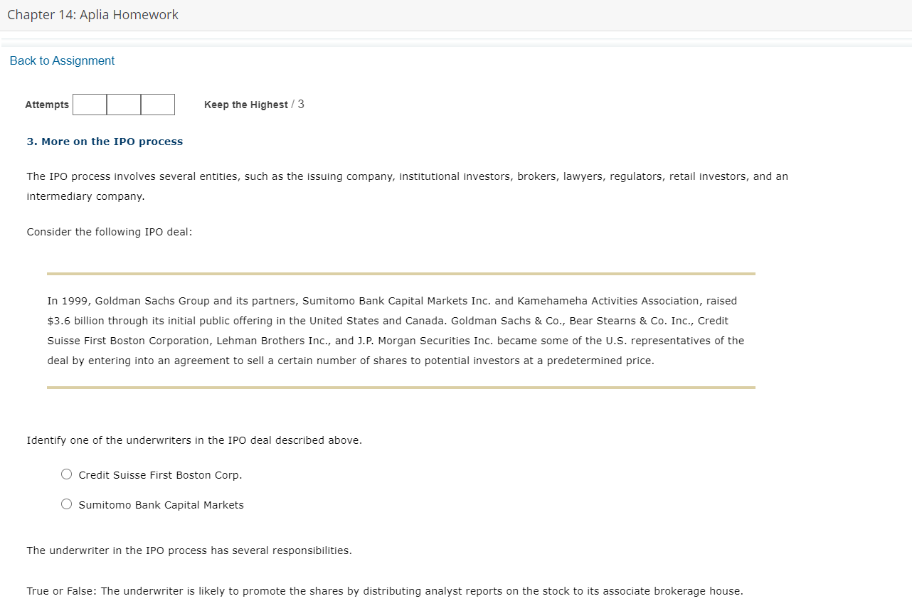Click the third Attempts score box
912x601 pixels.
tap(158, 105)
